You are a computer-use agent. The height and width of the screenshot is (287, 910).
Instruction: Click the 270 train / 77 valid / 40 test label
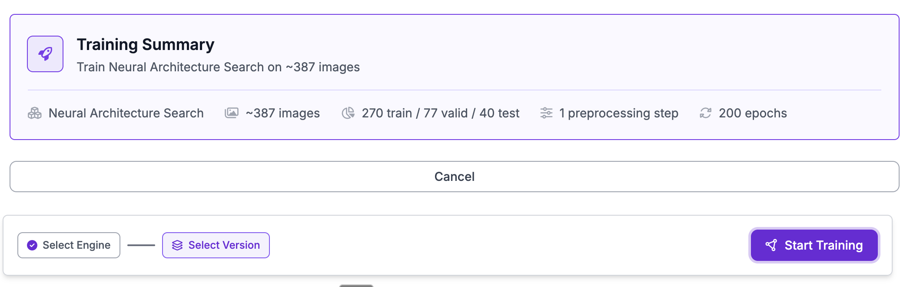click(x=441, y=113)
